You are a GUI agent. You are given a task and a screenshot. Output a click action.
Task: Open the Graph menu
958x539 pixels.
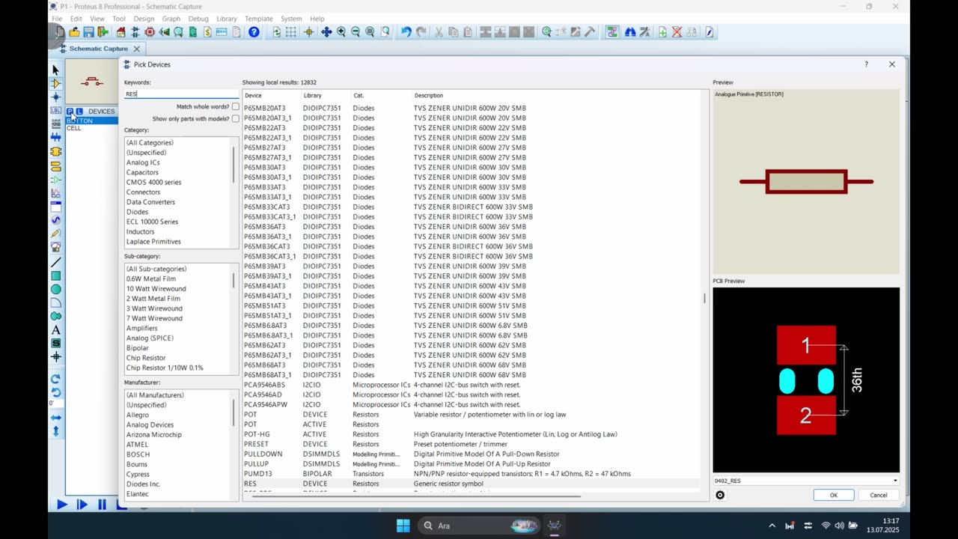click(x=171, y=19)
